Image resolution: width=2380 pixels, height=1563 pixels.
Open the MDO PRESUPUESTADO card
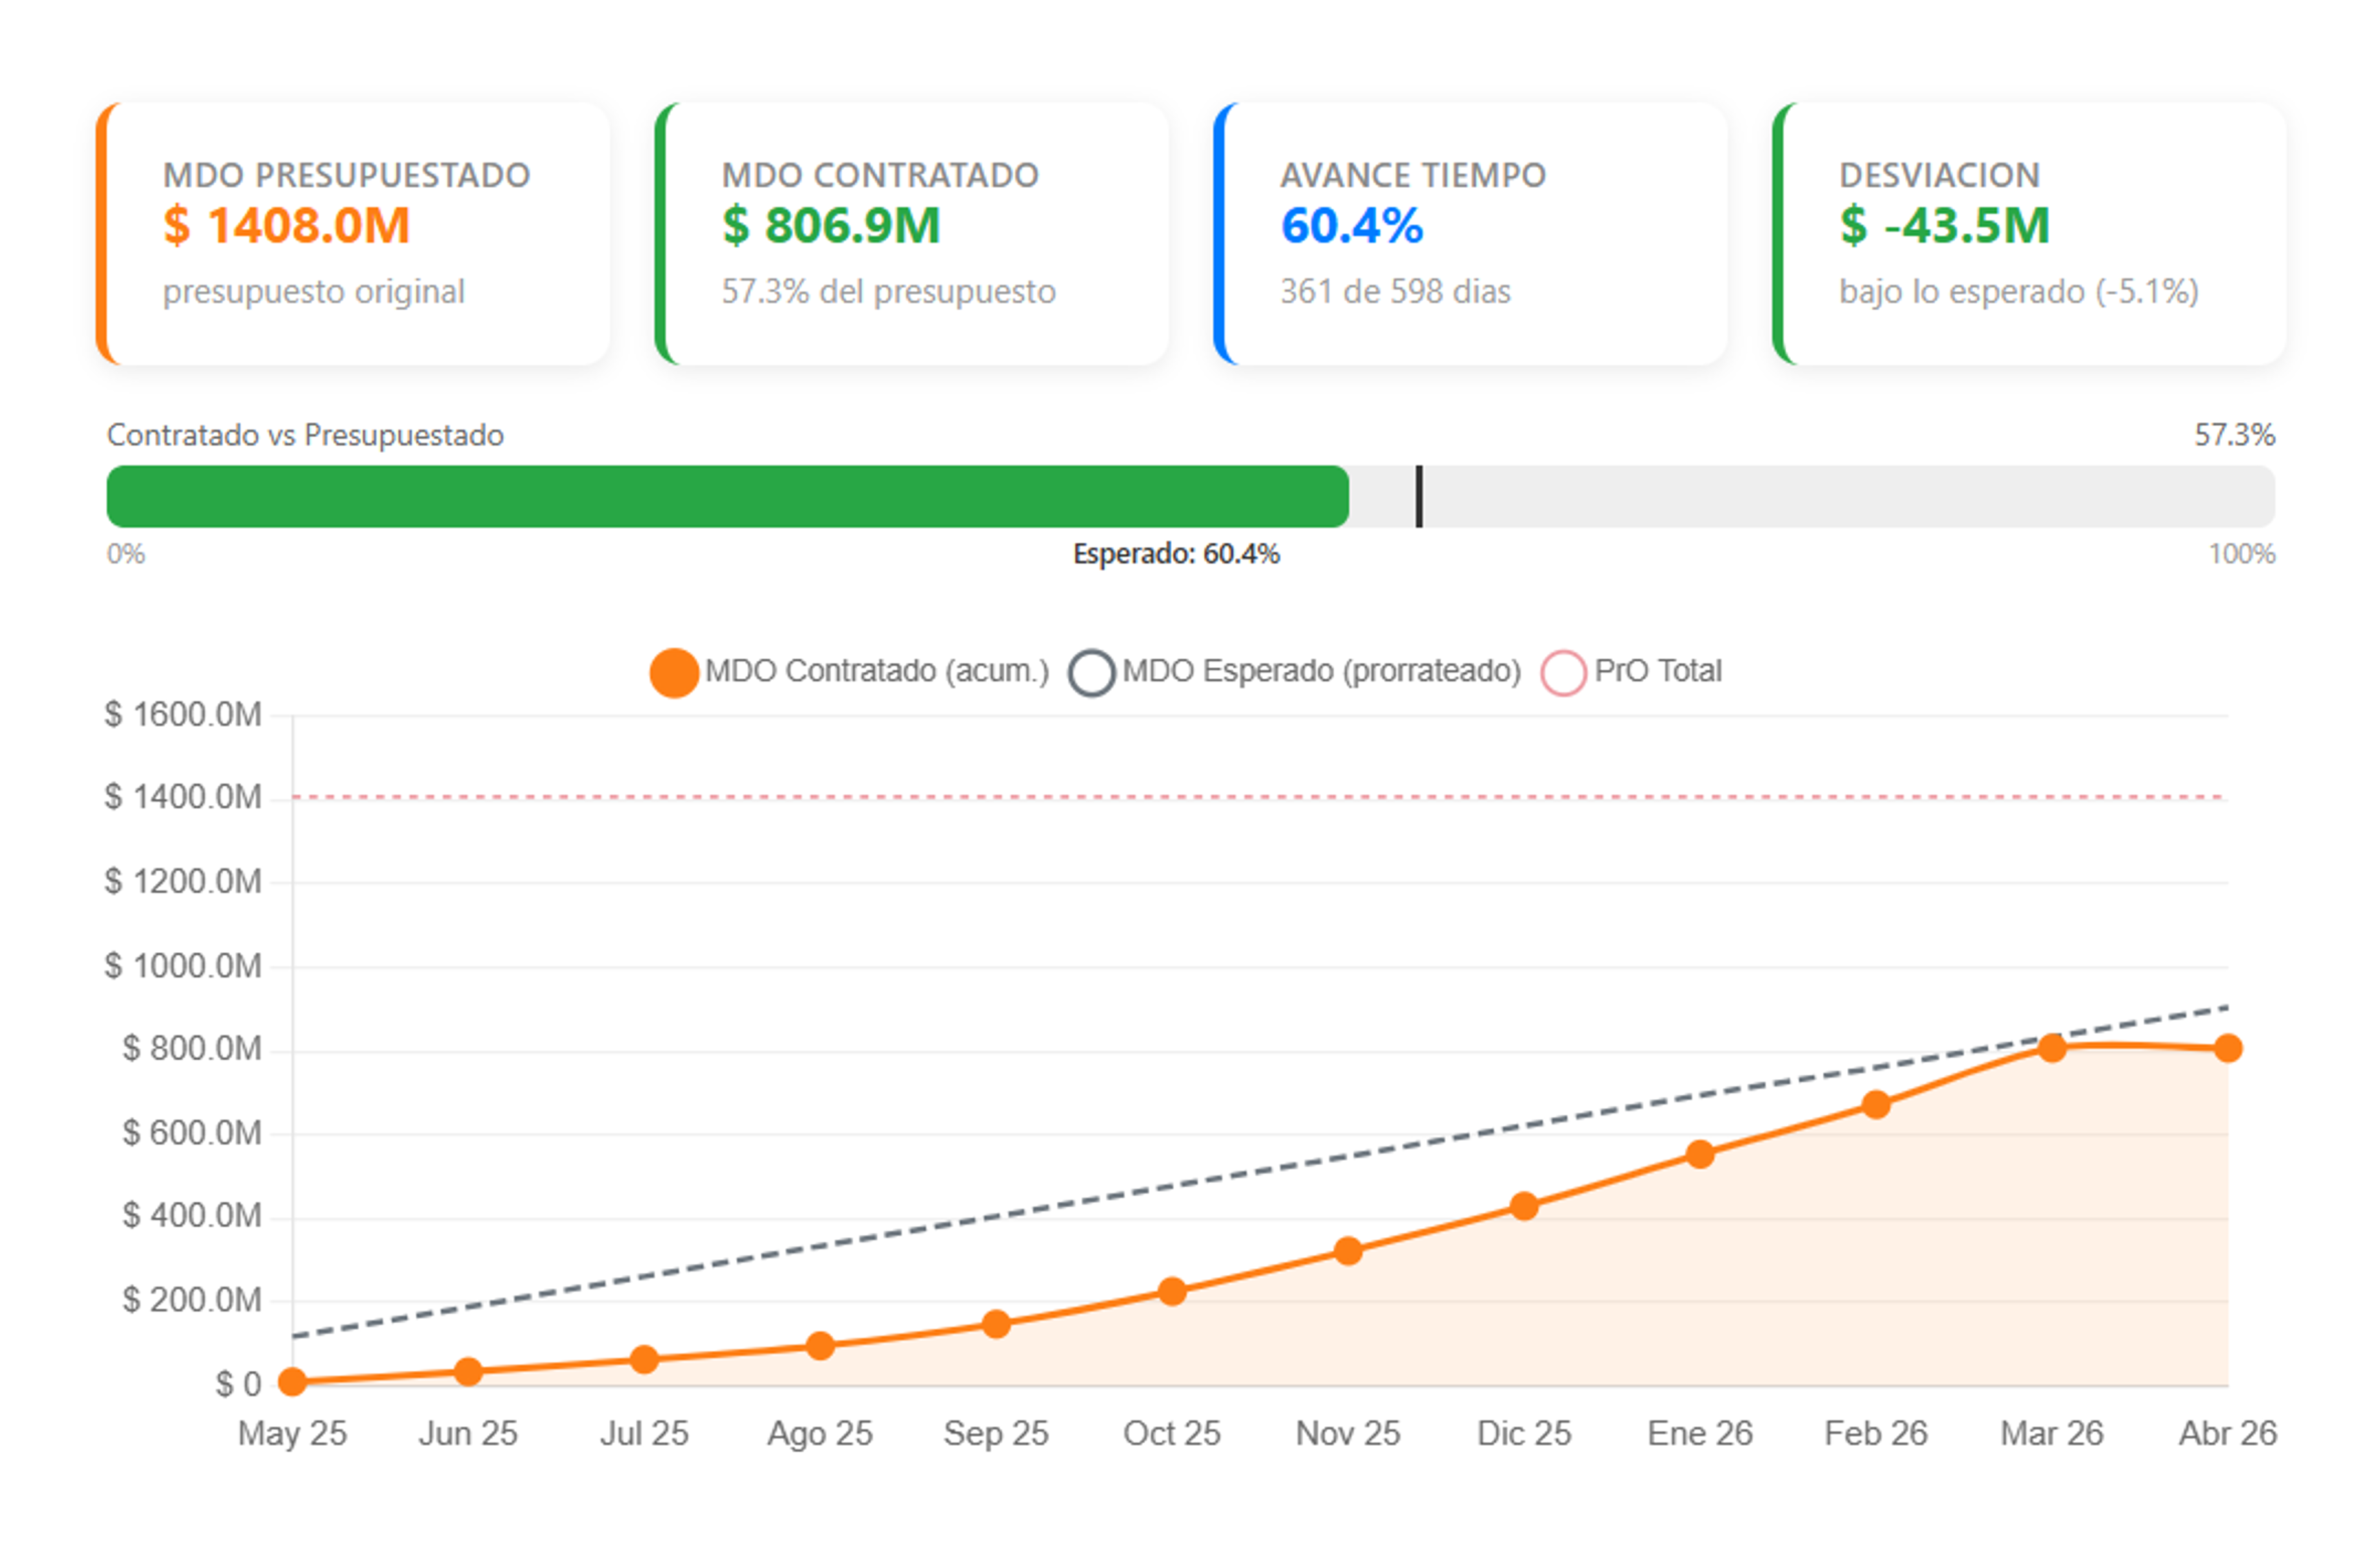354,233
